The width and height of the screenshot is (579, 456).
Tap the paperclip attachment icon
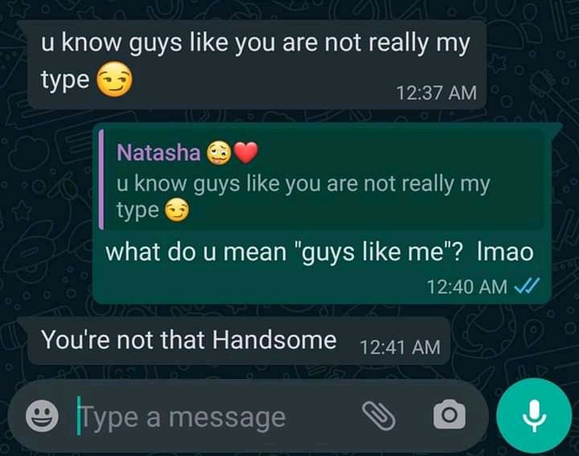point(379,416)
